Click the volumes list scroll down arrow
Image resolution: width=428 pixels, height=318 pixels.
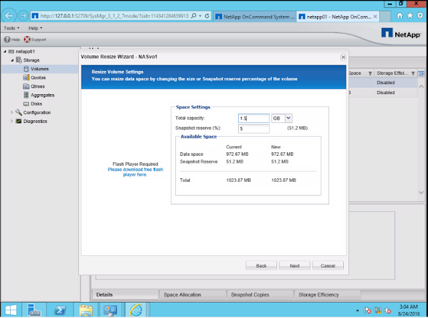pyautogui.click(x=421, y=192)
